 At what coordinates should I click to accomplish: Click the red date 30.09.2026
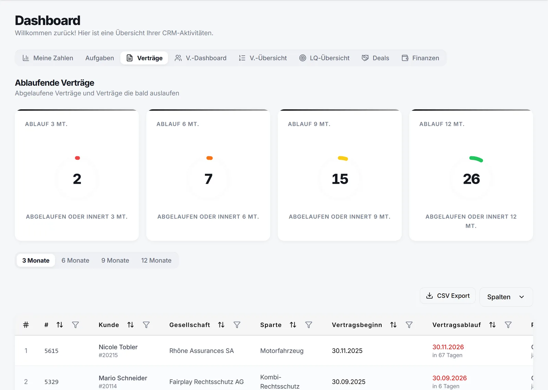pyautogui.click(x=449, y=378)
